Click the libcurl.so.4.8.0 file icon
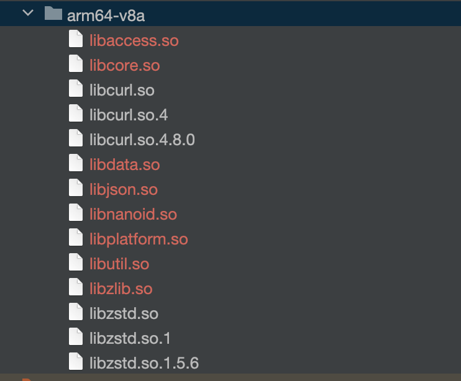461x381 pixels. click(x=76, y=140)
